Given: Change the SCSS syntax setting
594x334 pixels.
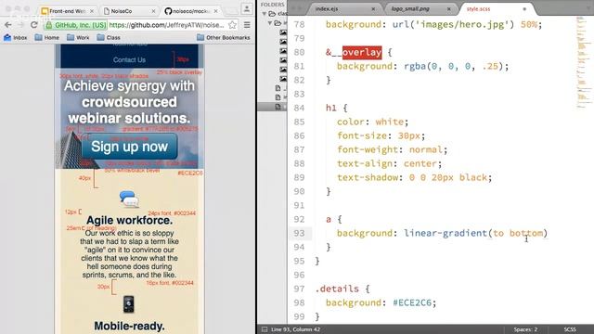Looking at the screenshot, I should pos(570,329).
